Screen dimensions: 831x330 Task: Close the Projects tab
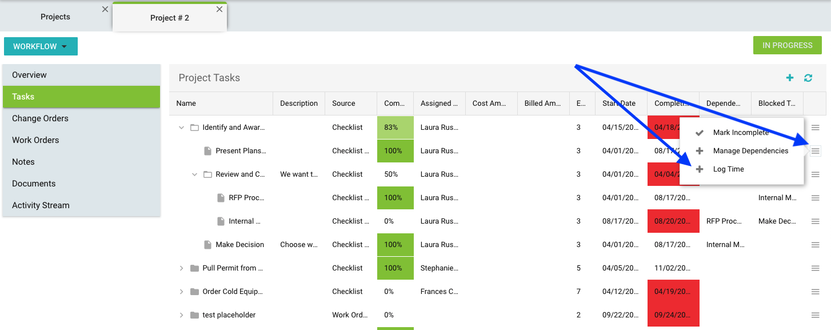105,9
